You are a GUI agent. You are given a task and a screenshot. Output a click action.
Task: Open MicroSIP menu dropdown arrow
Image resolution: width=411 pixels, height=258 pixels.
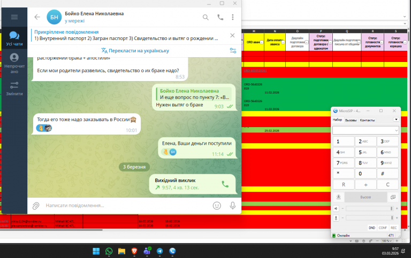[x=396, y=119]
